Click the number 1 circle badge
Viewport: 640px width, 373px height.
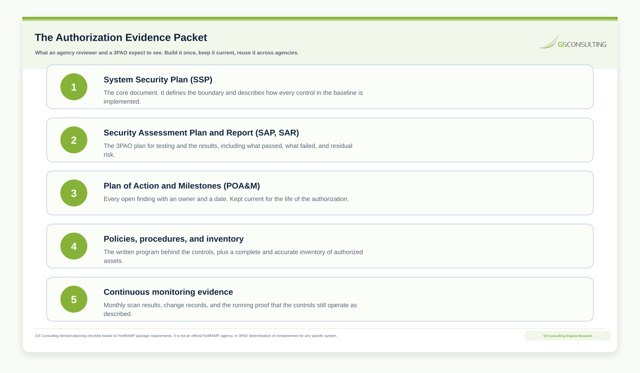tap(74, 87)
